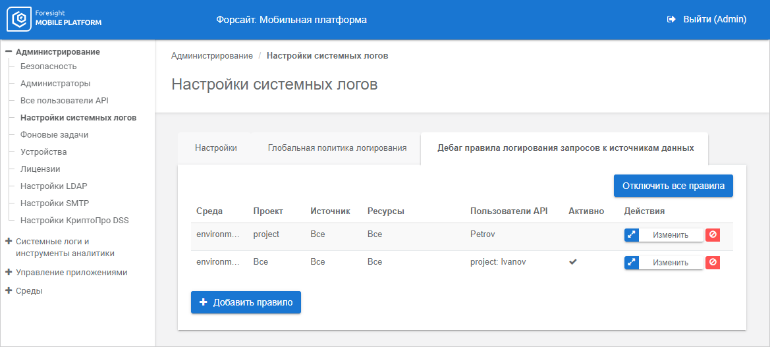Image resolution: width=770 pixels, height=347 pixels.
Task: Click red disable icon for Petrov rule
Action: pos(713,235)
